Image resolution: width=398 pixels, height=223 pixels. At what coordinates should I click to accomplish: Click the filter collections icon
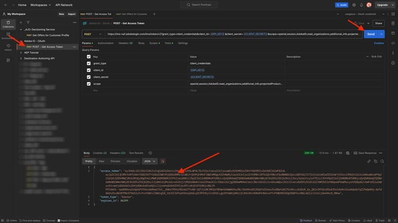tap(28, 23)
